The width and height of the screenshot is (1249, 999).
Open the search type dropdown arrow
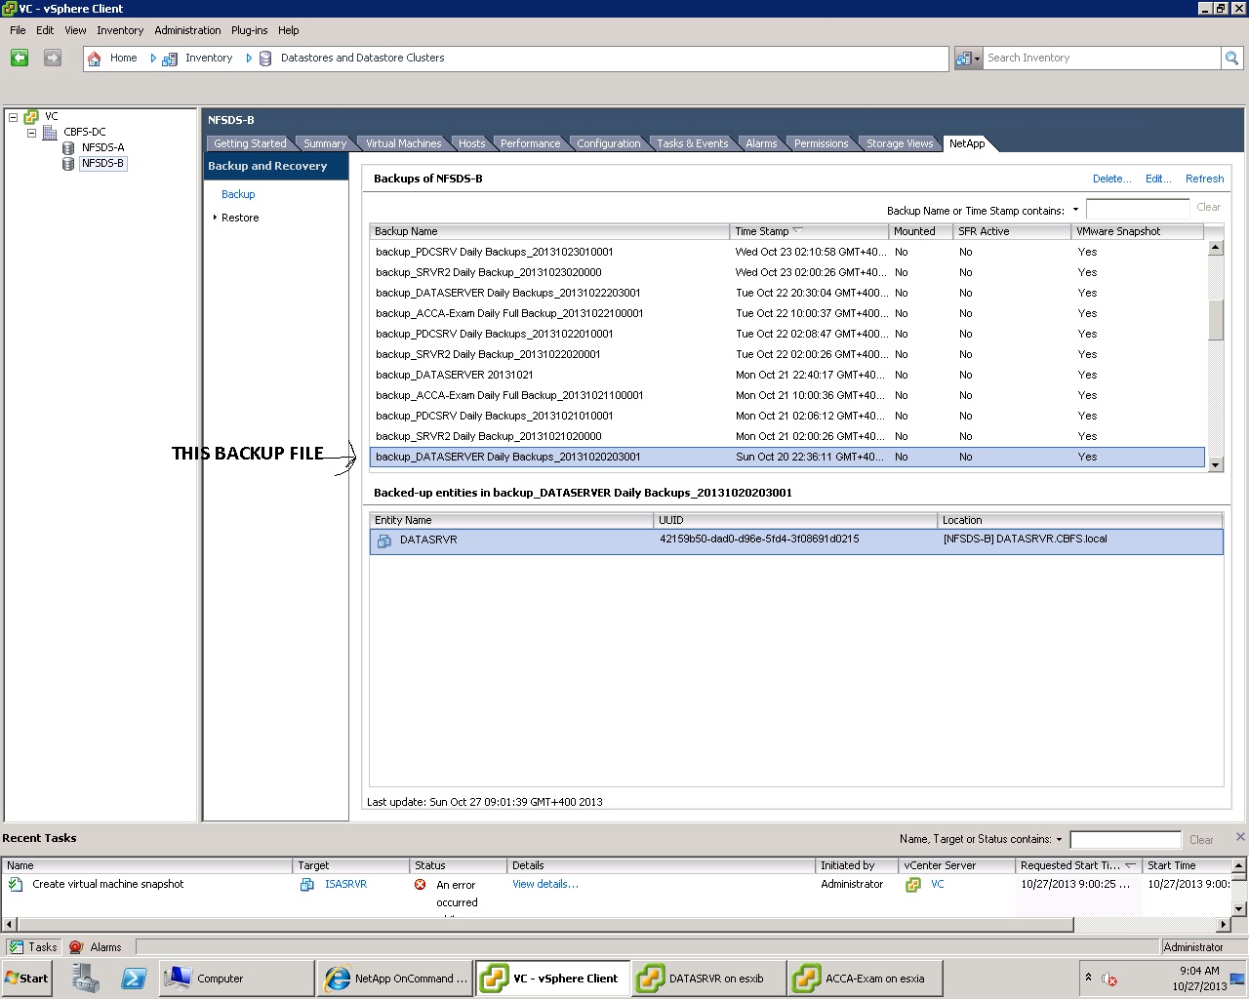point(976,59)
